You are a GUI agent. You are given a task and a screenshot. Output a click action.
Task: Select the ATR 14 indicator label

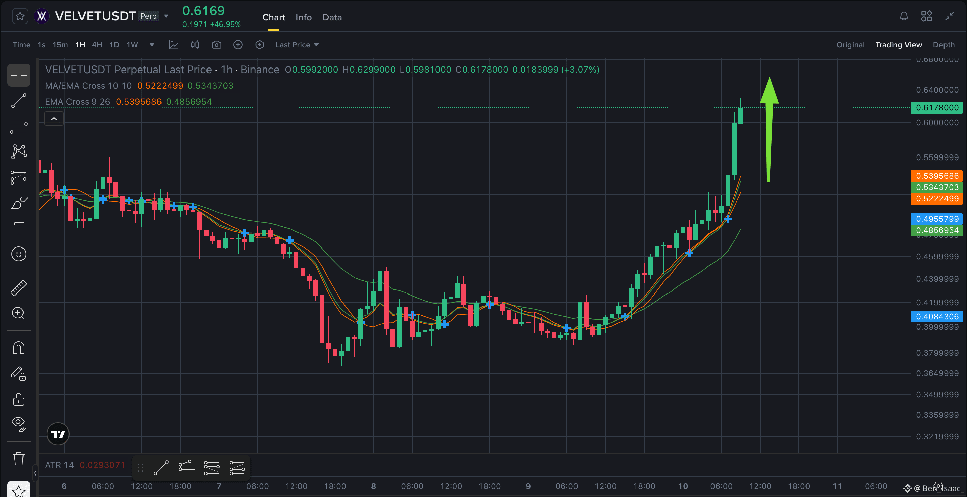point(59,465)
